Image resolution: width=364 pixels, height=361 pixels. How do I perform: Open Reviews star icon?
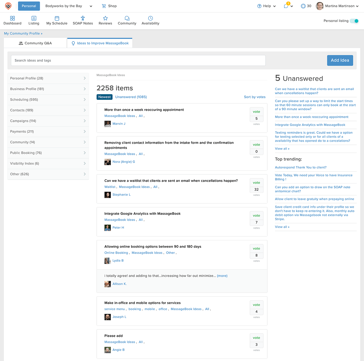[x=105, y=18]
